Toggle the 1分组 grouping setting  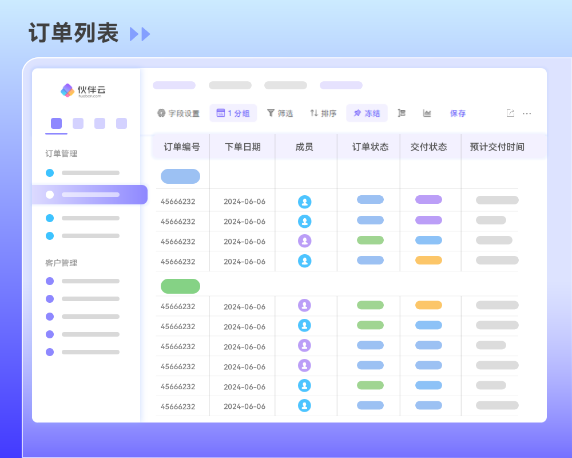233,113
